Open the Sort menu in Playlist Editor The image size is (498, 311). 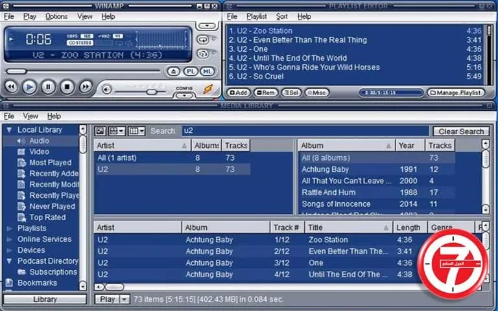281,16
